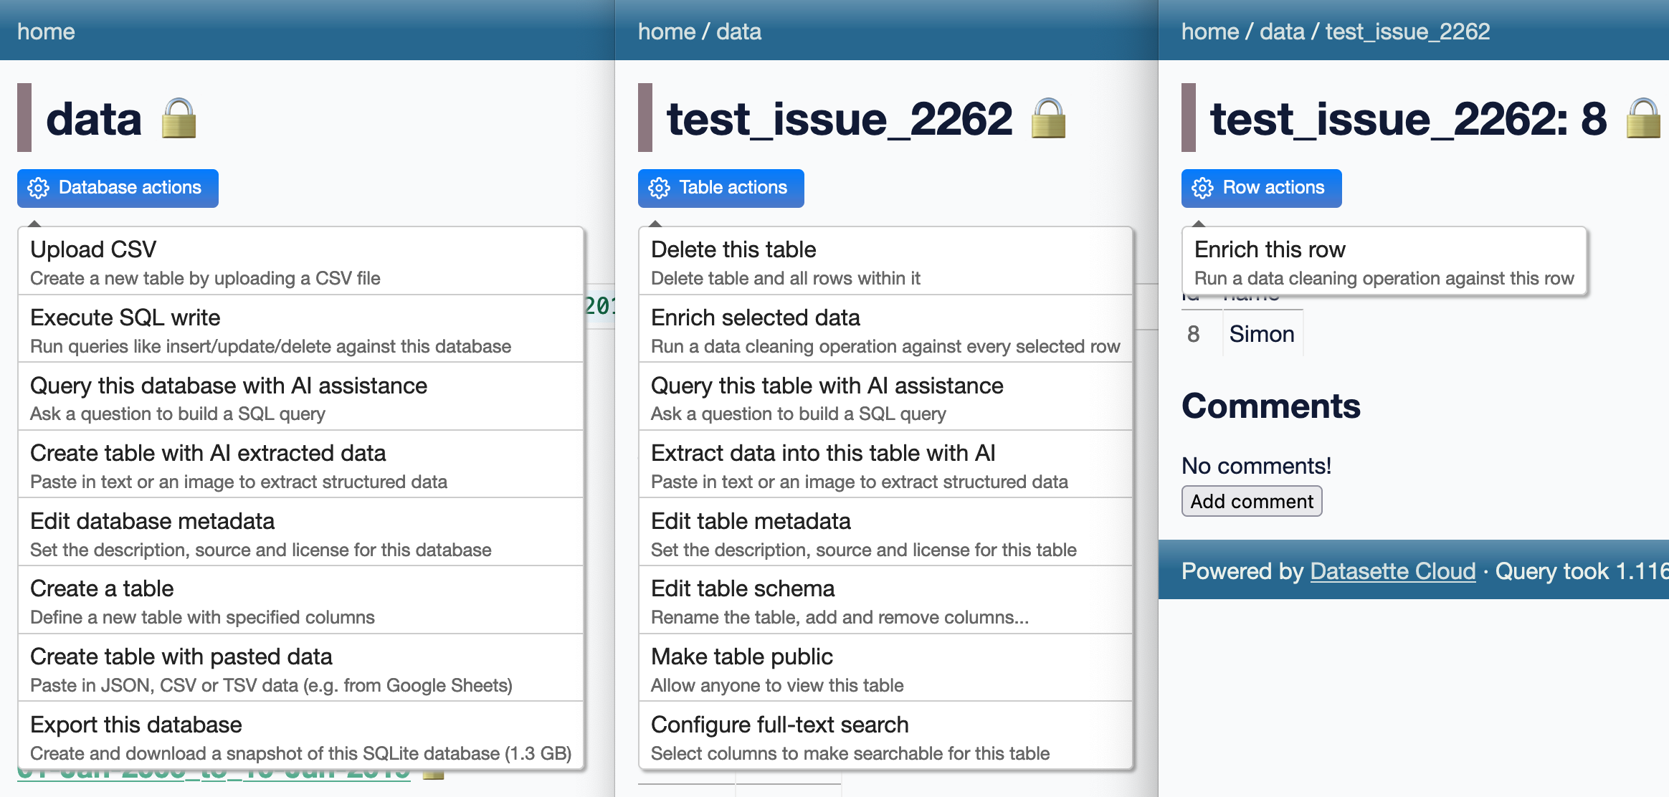Click home breadcrumb in the middle panel
The width and height of the screenshot is (1669, 797).
667,32
